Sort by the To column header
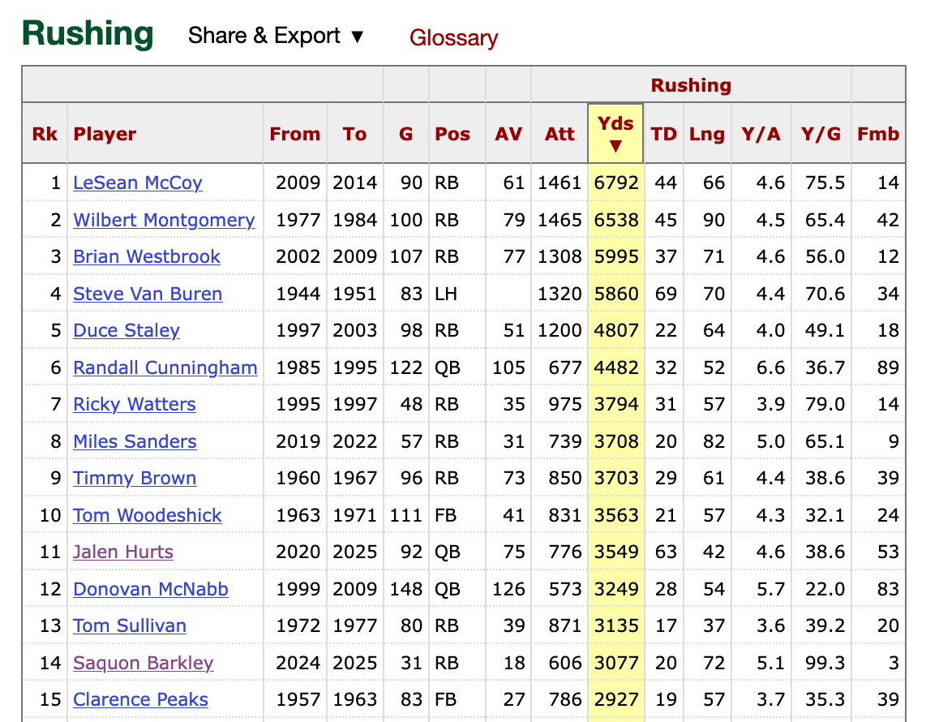 click(x=355, y=134)
